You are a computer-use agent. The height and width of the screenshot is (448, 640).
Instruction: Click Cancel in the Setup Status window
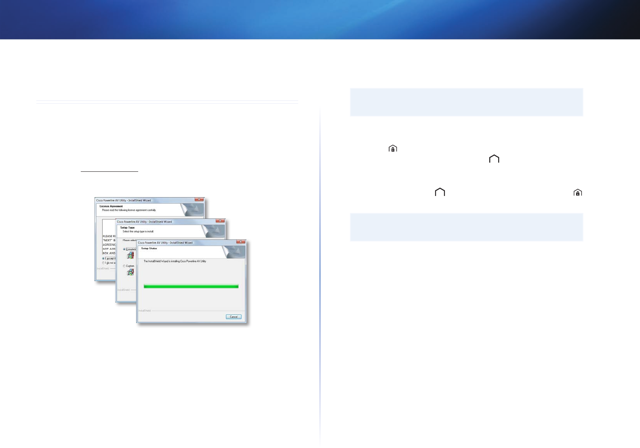pos(234,317)
